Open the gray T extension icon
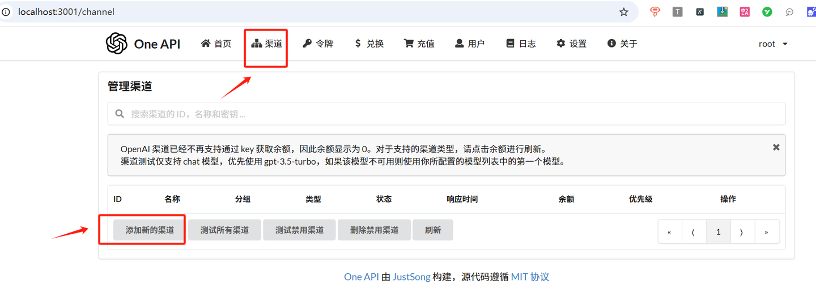The height and width of the screenshot is (301, 816). (678, 12)
